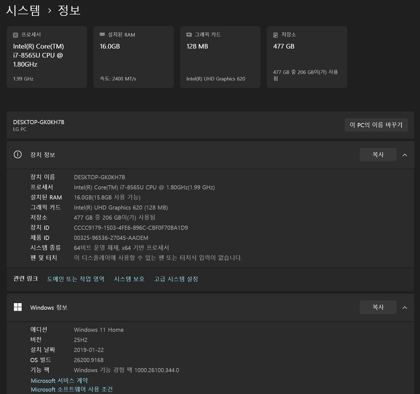Select the 프로세서 summary card
420x394 pixels.
pos(47,57)
